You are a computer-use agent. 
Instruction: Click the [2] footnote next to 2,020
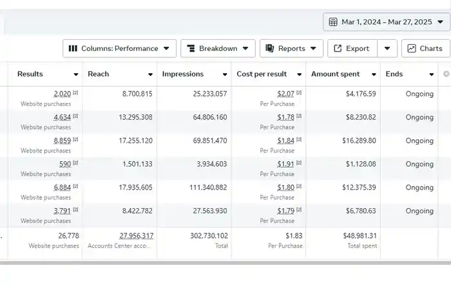(75, 93)
